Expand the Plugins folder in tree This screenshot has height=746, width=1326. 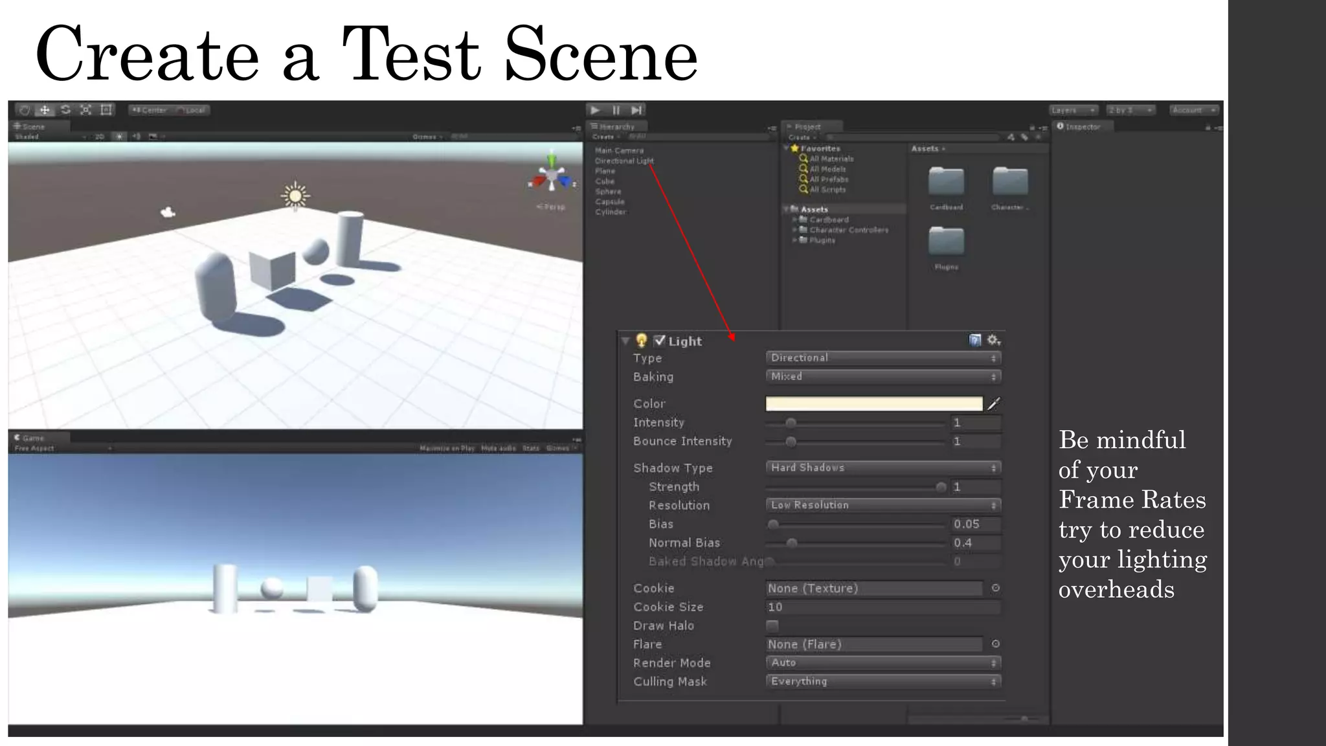pos(794,240)
